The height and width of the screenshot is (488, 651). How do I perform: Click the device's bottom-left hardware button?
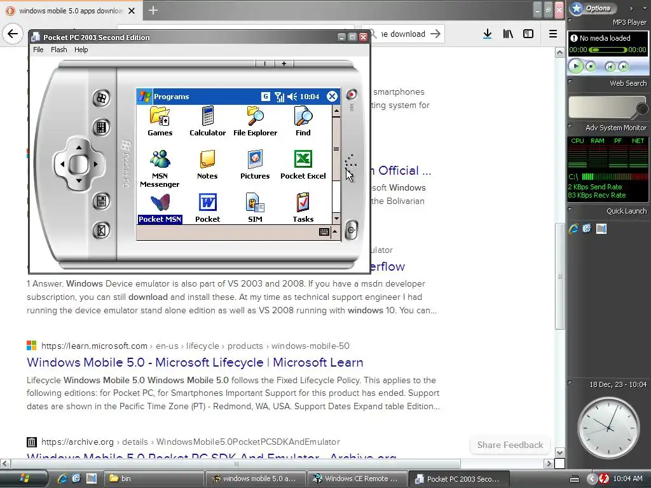point(101,230)
